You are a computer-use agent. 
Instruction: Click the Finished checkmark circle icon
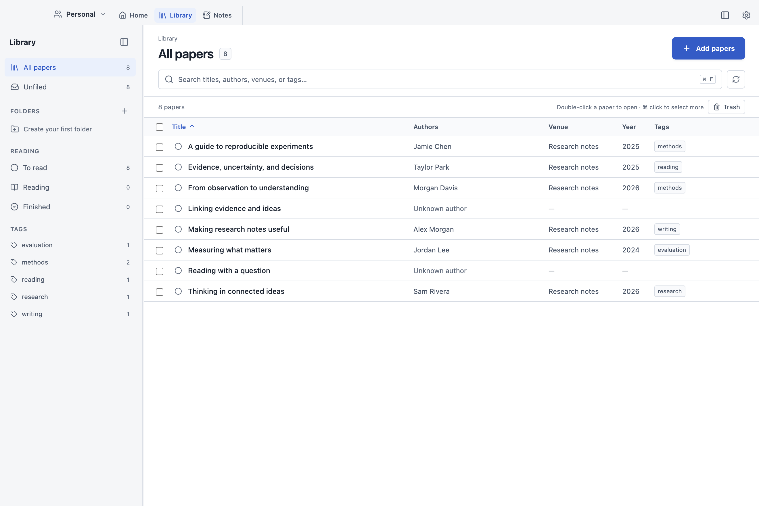tap(14, 207)
